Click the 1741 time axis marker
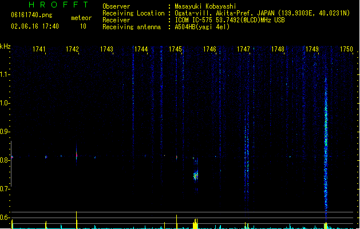 (x=39, y=49)
